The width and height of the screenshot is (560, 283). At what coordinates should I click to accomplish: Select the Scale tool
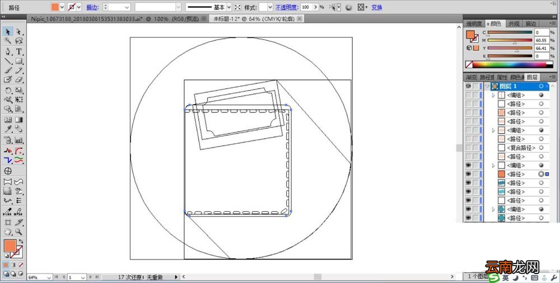point(18,91)
